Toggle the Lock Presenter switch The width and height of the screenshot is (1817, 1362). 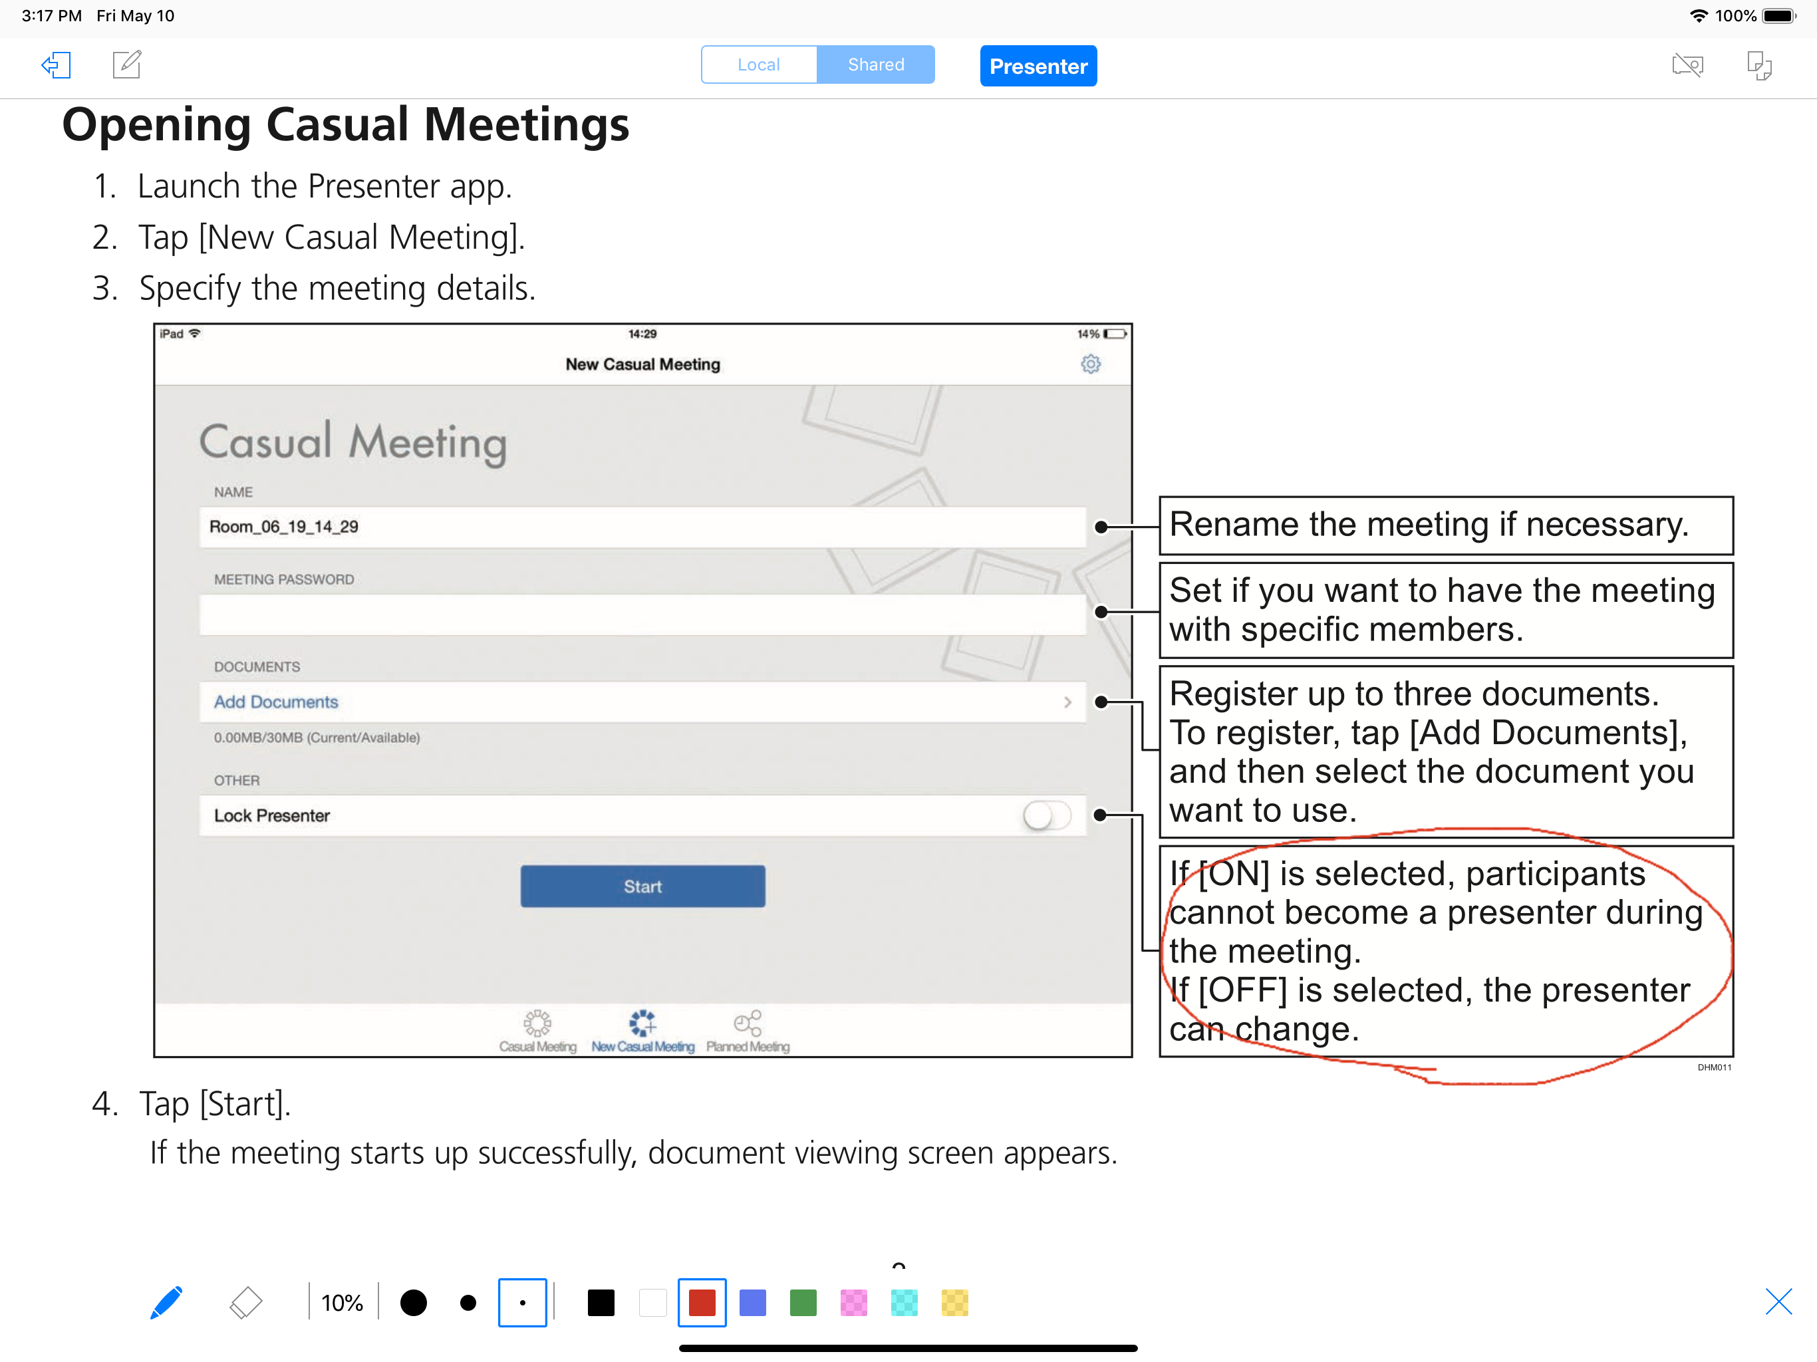(x=1046, y=816)
